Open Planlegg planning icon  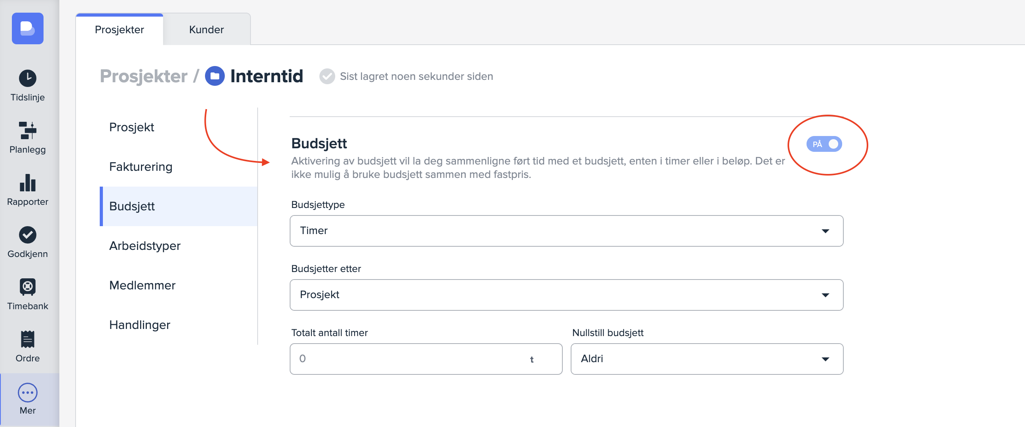(x=27, y=130)
